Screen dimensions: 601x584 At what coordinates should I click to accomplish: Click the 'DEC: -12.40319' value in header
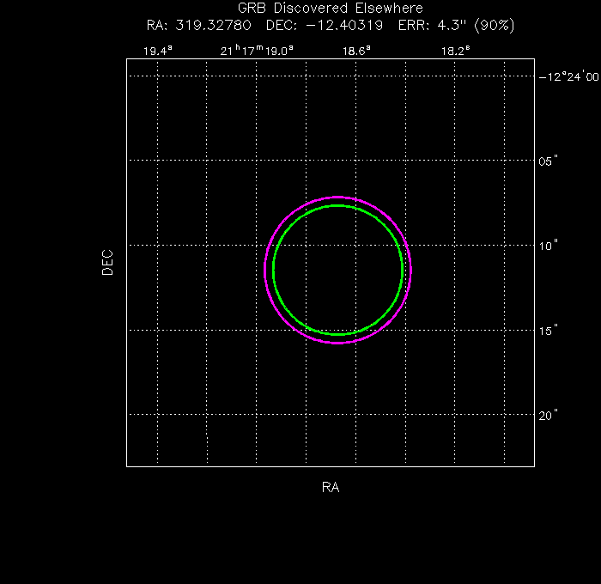coord(325,25)
